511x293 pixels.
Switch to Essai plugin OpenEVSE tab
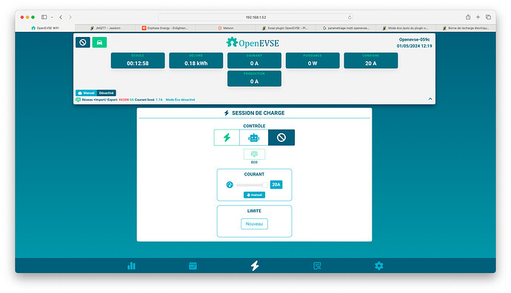[286, 28]
